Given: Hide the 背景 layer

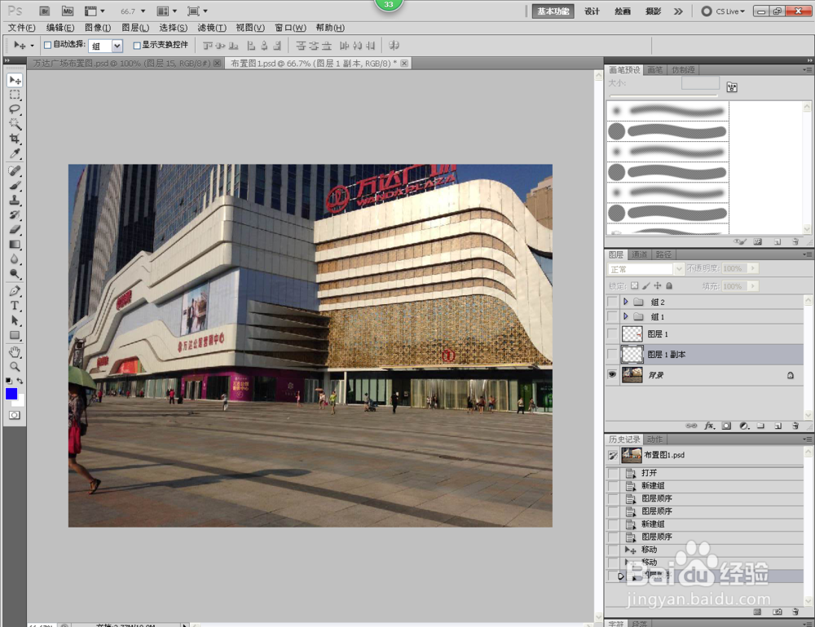Looking at the screenshot, I should coord(612,374).
